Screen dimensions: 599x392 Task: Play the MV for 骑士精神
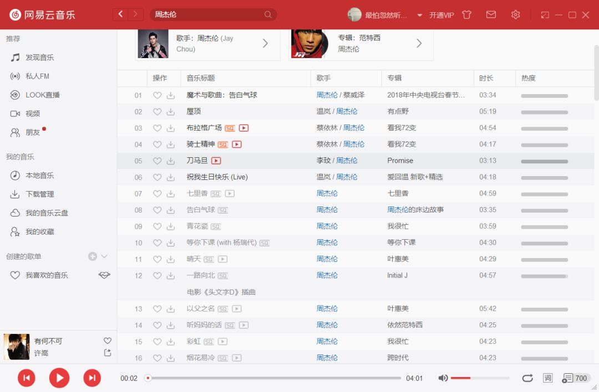pos(237,144)
